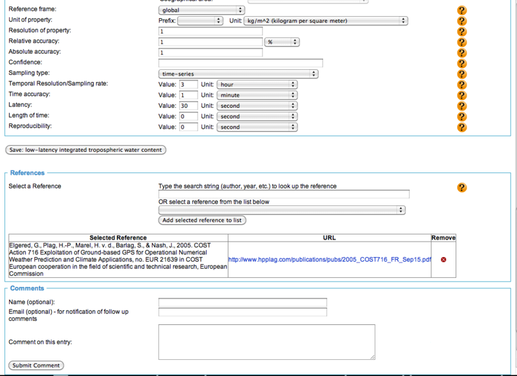
Task: Open help icon next to Sampling type
Action: (461, 74)
